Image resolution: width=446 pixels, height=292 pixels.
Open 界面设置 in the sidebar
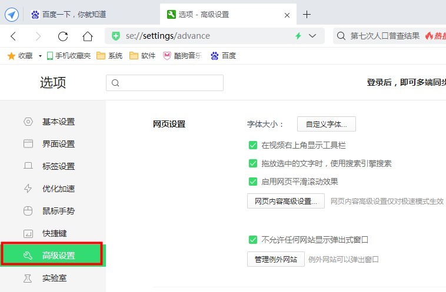[53, 144]
